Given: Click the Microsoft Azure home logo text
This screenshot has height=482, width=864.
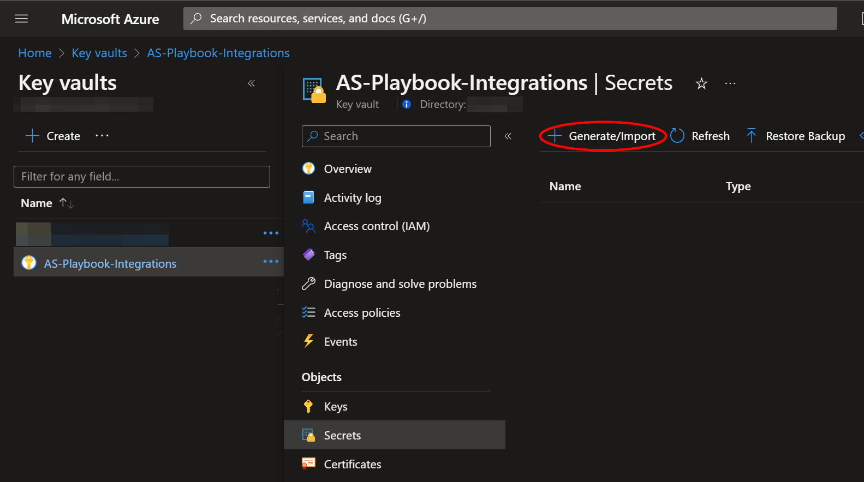Looking at the screenshot, I should pyautogui.click(x=110, y=19).
